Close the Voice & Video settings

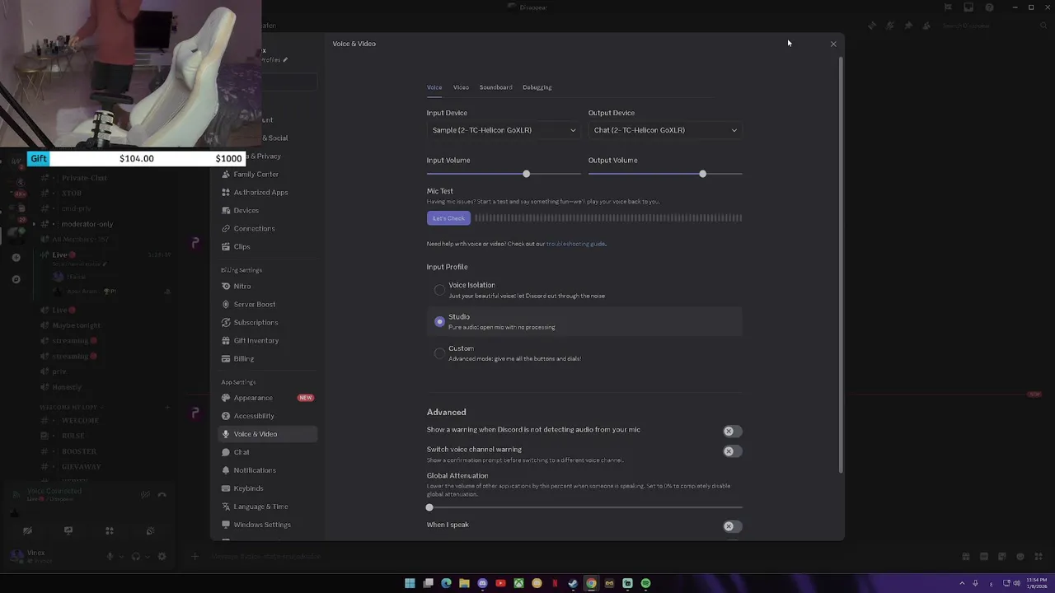(x=832, y=44)
